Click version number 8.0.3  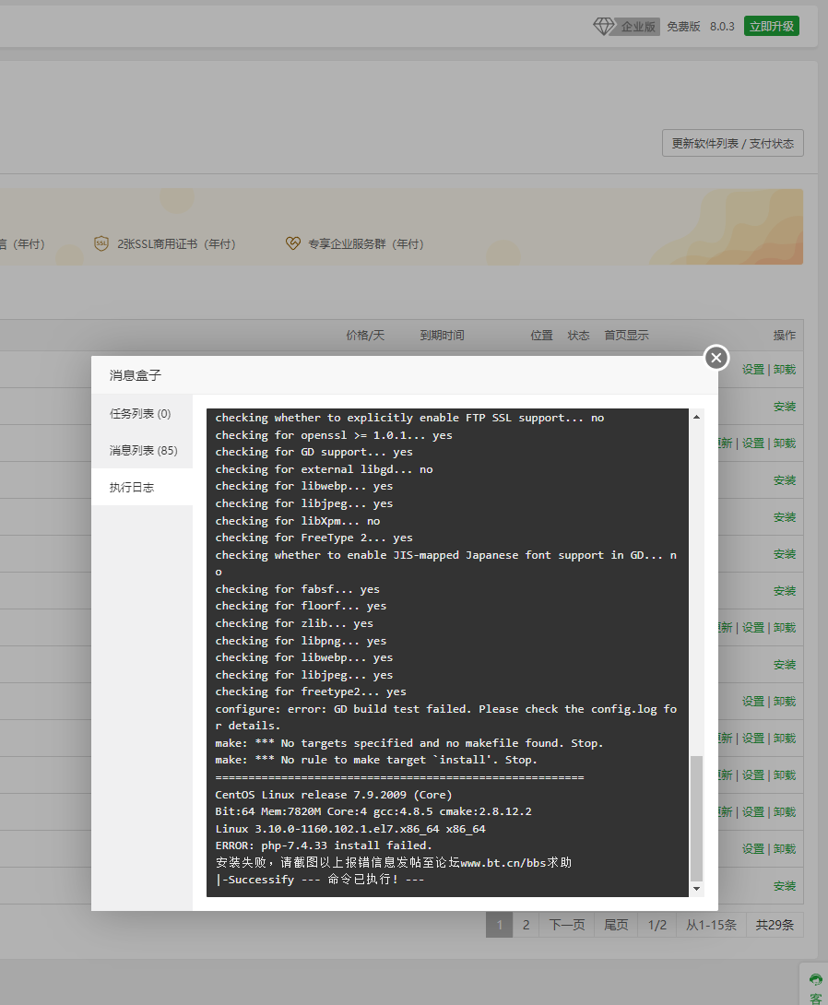tap(722, 27)
